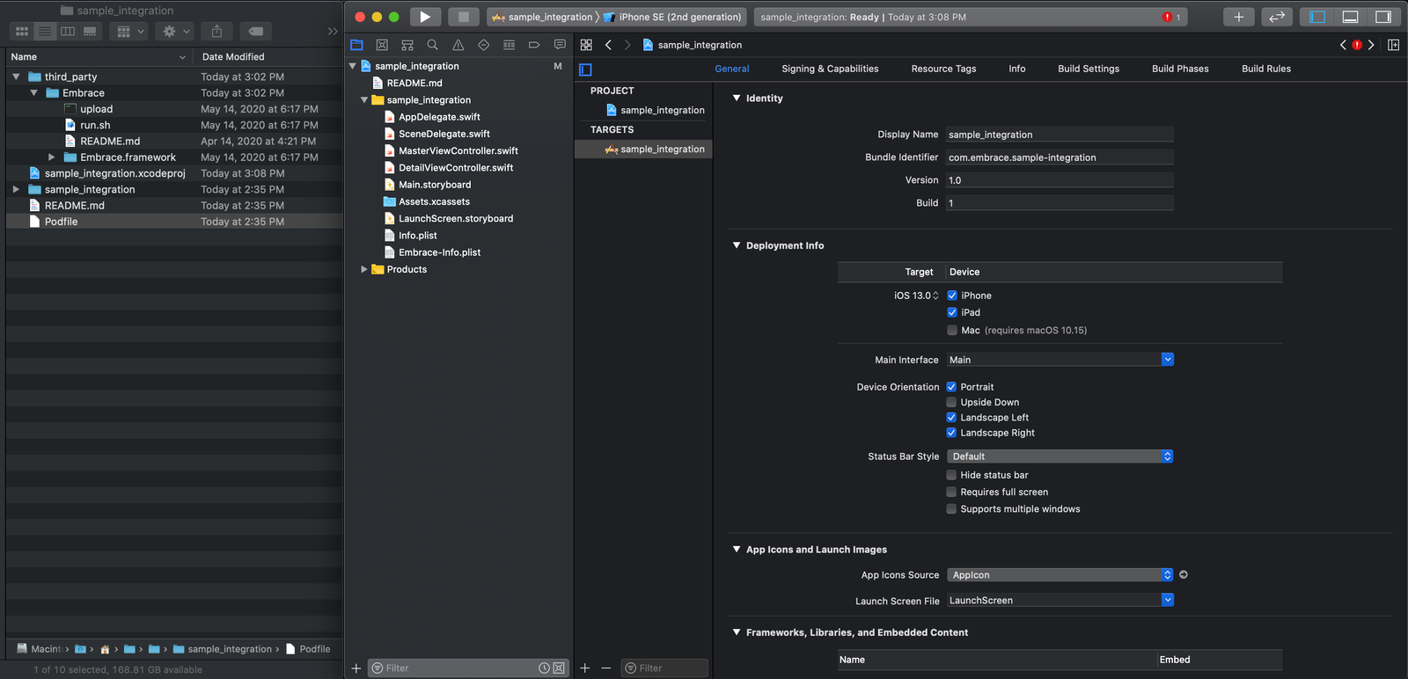Open the Report navigator speech-bubble icon

click(560, 45)
